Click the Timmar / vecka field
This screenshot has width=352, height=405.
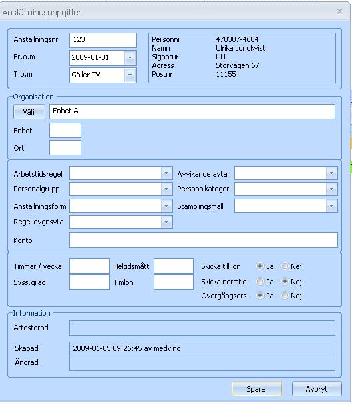[90, 266]
